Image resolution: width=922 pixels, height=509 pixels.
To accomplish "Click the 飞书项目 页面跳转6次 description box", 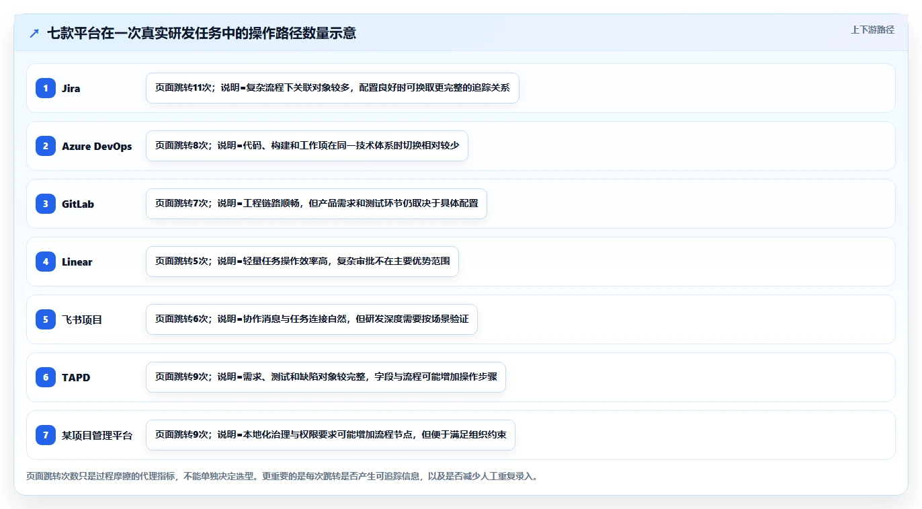I will [312, 319].
